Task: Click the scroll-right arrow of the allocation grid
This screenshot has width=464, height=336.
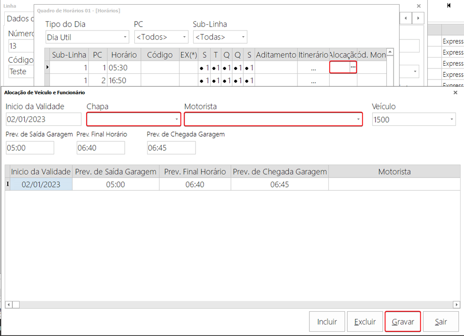Action: point(456,305)
